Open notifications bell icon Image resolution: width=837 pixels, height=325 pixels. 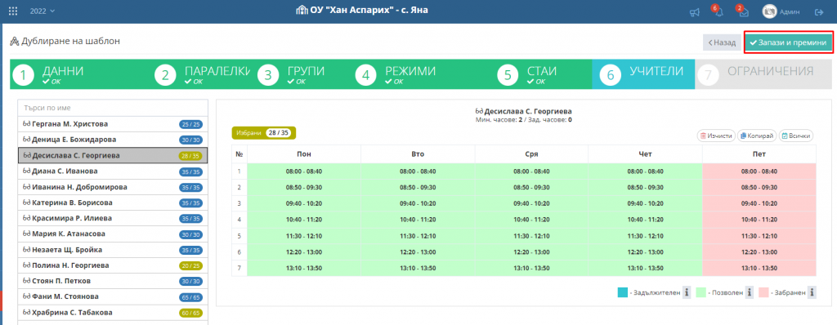pos(719,12)
